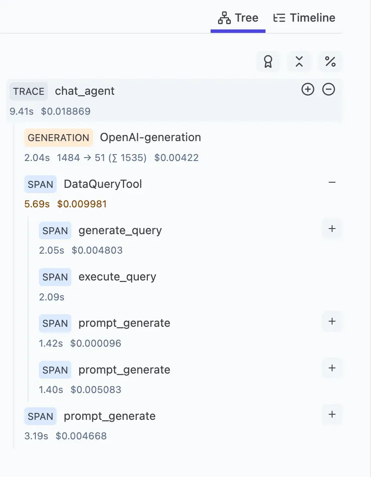Screen dimensions: 371x477
Task: Expand the 1.42s prompt_generate span
Action: click(332, 322)
